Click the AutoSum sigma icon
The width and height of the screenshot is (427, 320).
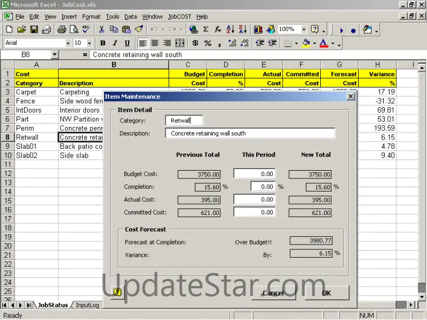click(206, 30)
